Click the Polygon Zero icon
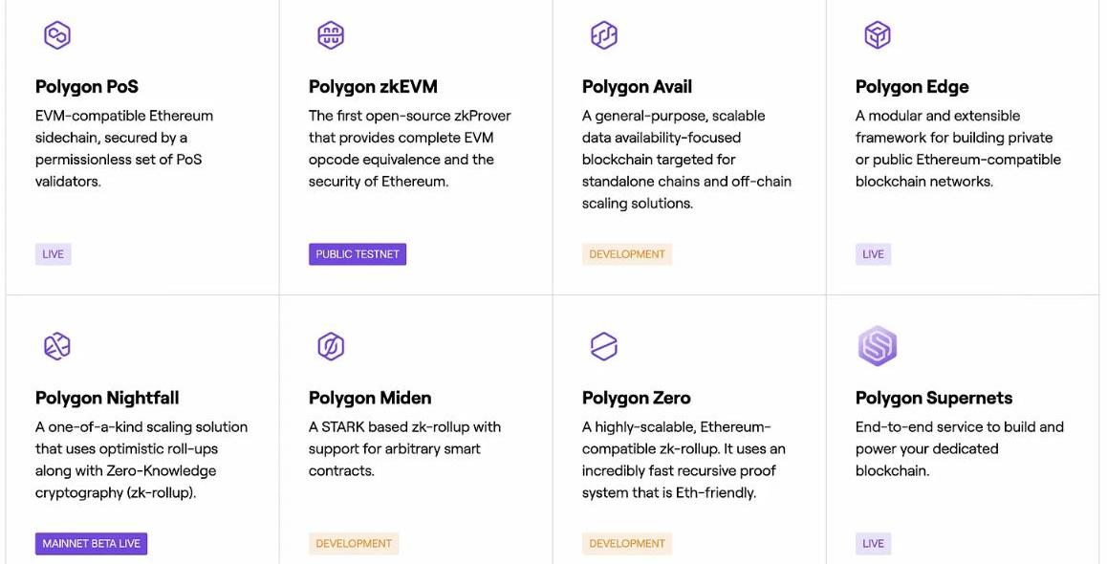The width and height of the screenshot is (1107, 564). (604, 346)
